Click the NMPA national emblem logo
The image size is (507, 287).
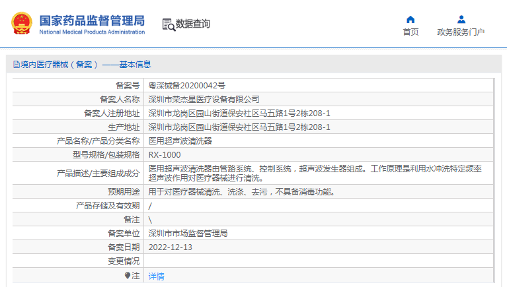point(22,23)
